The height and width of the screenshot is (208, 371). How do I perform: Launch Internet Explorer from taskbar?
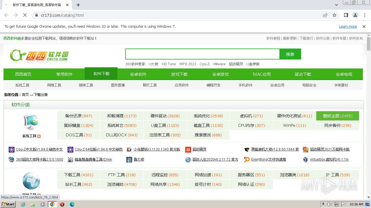pyautogui.click(x=23, y=204)
